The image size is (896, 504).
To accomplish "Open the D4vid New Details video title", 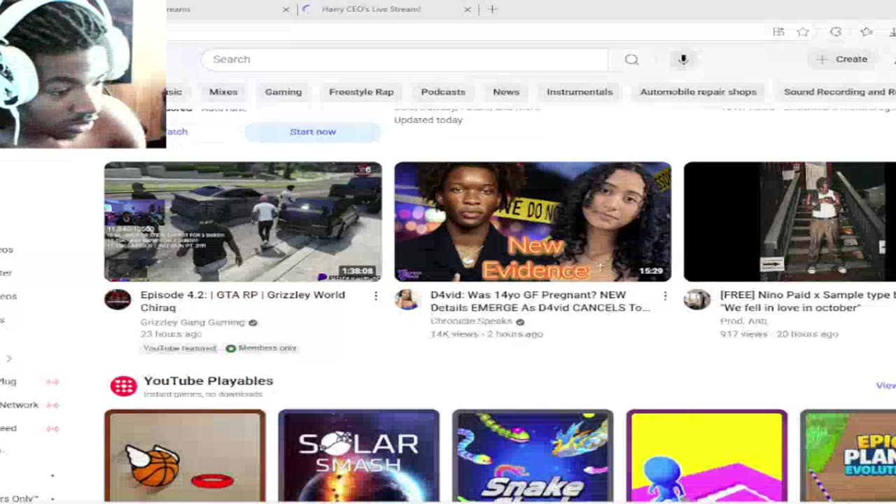I will [540, 301].
